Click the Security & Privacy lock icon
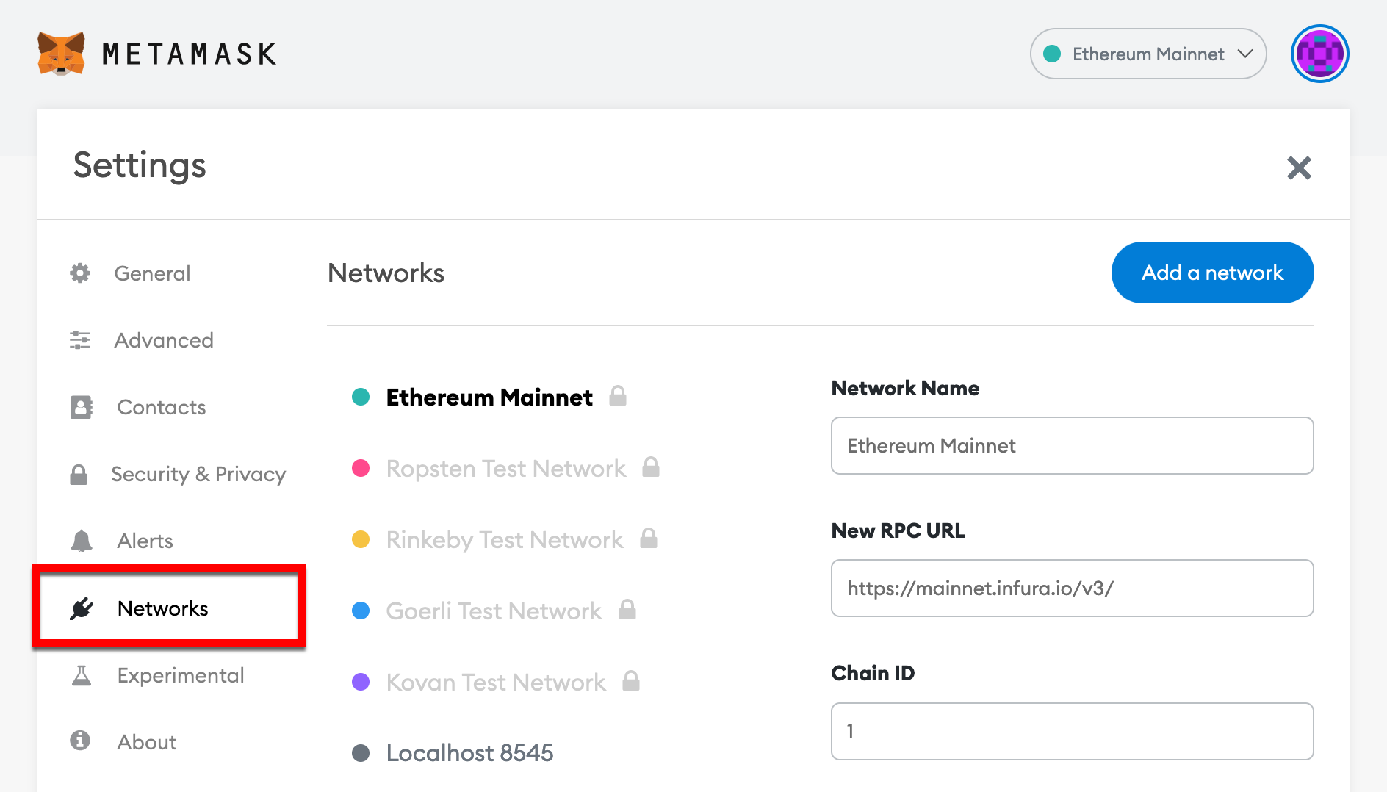 pos(79,475)
